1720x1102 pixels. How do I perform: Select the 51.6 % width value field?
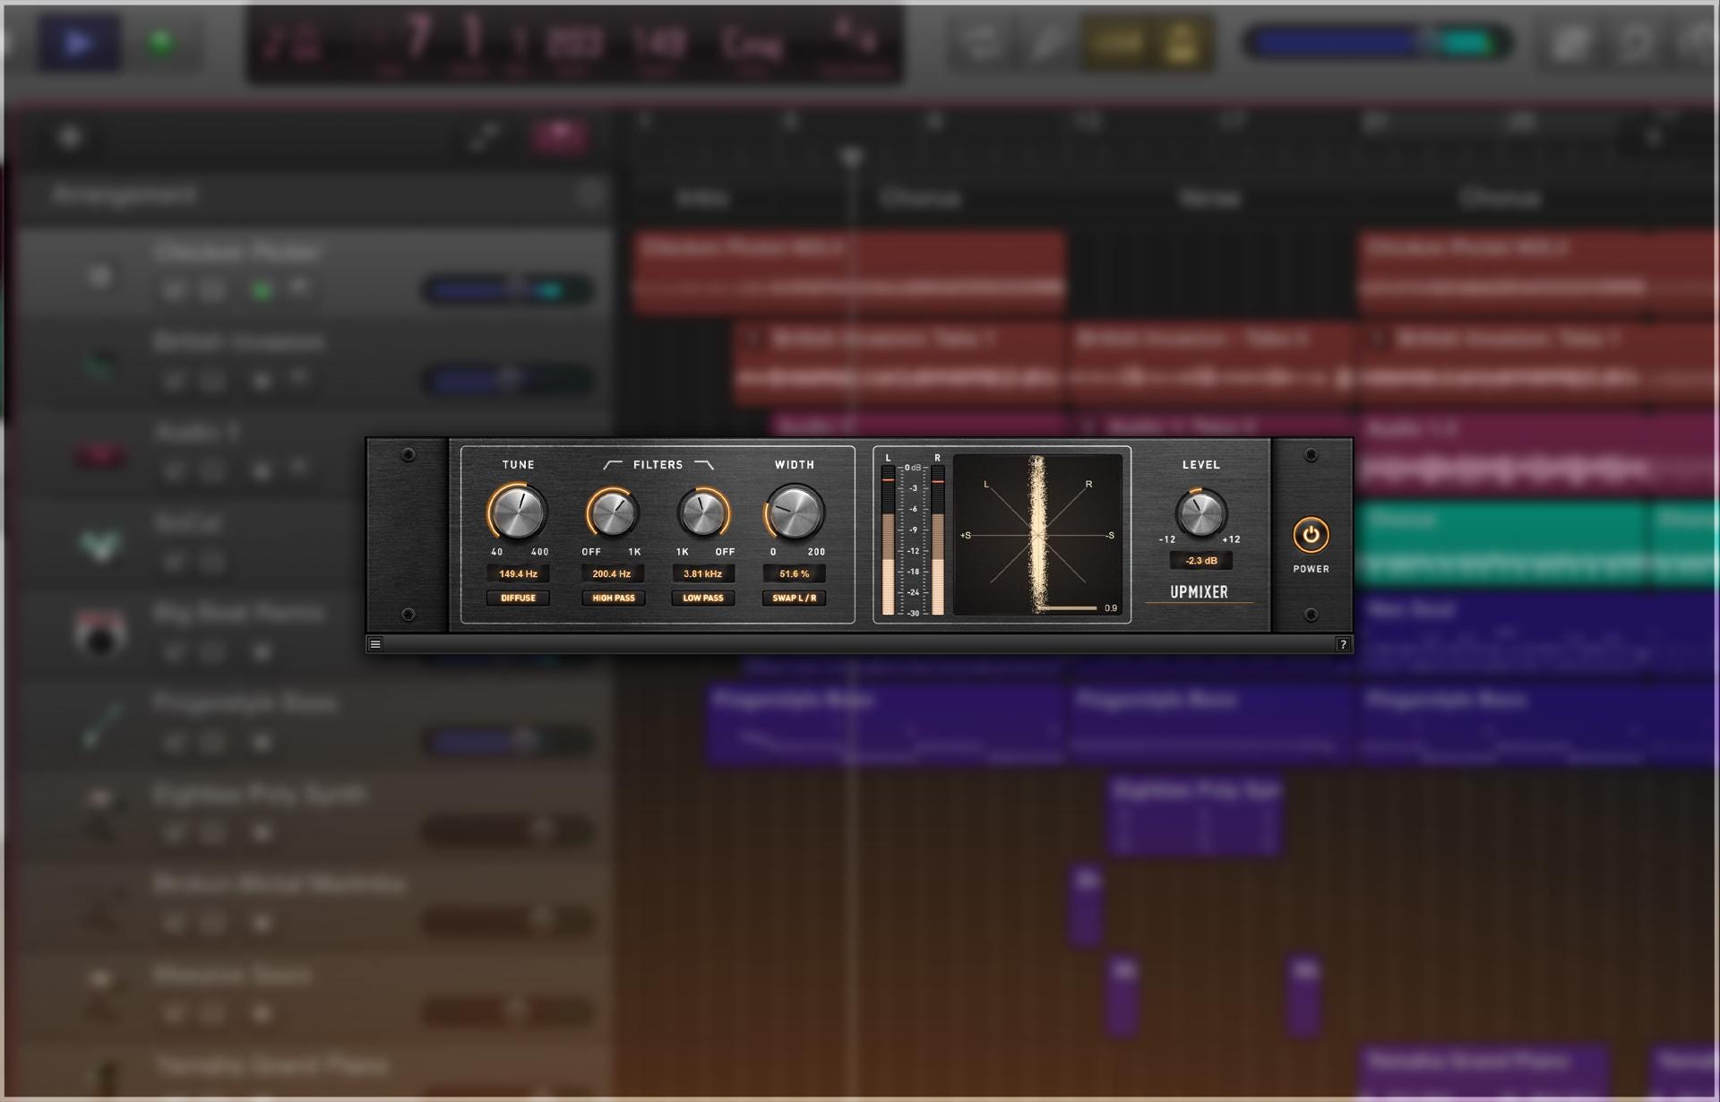795,573
